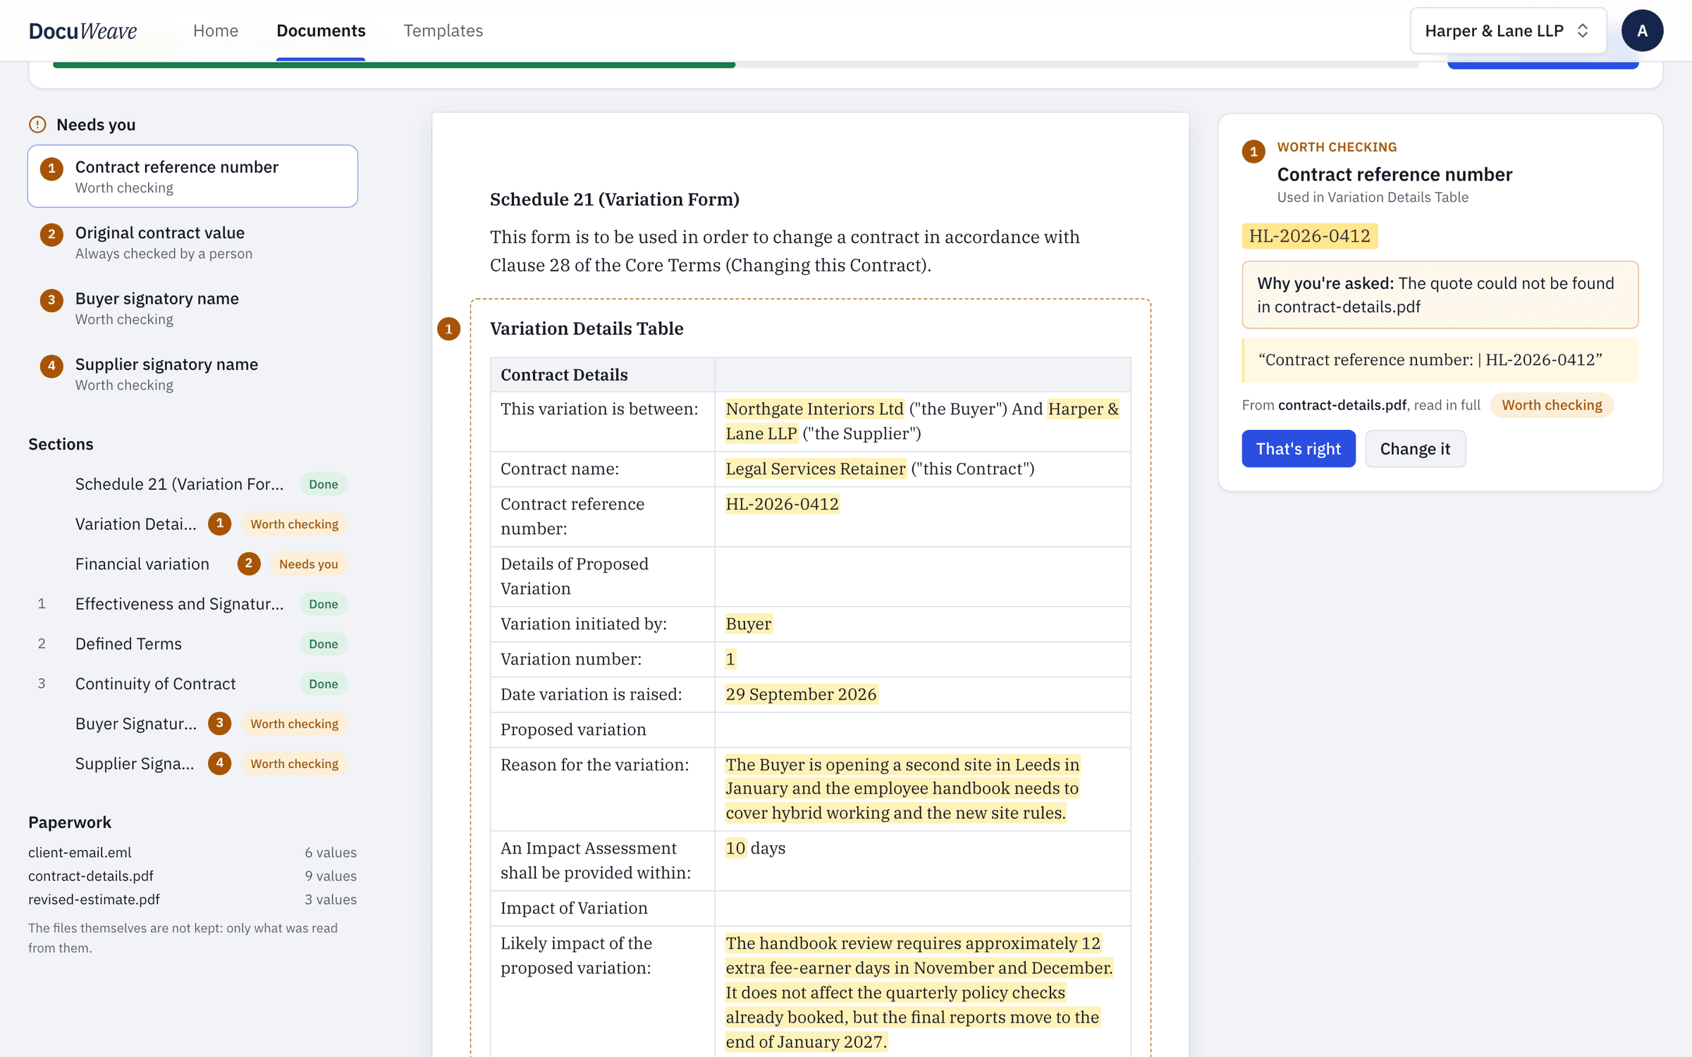The image size is (1692, 1057).
Task: Click the DocuWeave logo
Action: tap(82, 30)
